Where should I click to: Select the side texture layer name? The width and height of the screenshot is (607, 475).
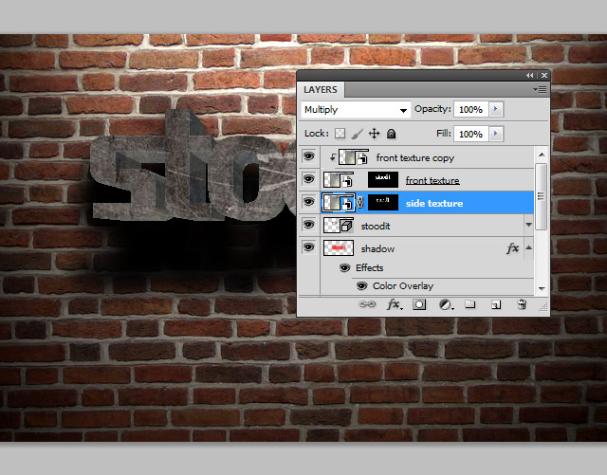click(434, 203)
